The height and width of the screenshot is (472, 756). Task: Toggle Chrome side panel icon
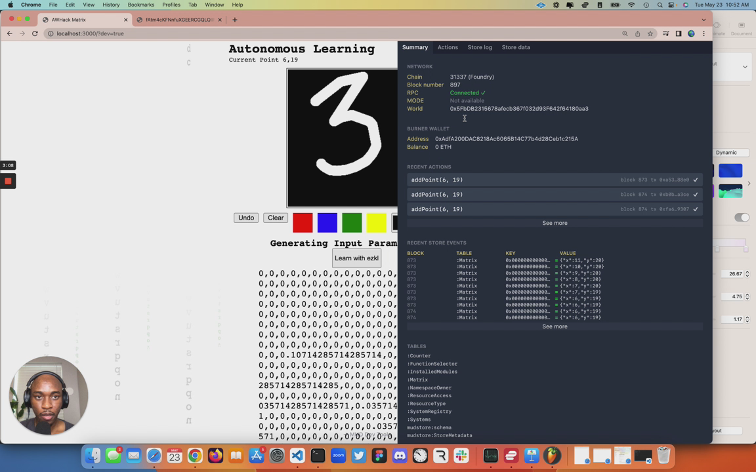(x=679, y=33)
